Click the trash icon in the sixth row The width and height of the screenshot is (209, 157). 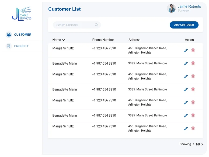(x=193, y=115)
